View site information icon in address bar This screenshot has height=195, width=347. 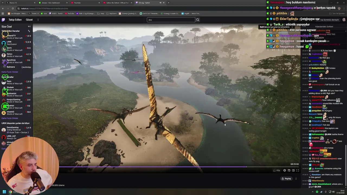tap(19, 8)
